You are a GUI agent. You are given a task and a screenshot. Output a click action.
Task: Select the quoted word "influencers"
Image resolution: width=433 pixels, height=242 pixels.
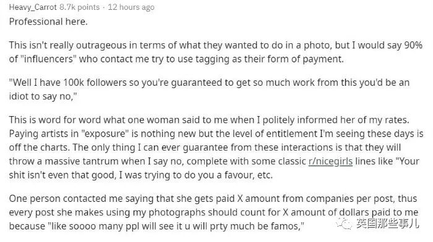coord(47,59)
